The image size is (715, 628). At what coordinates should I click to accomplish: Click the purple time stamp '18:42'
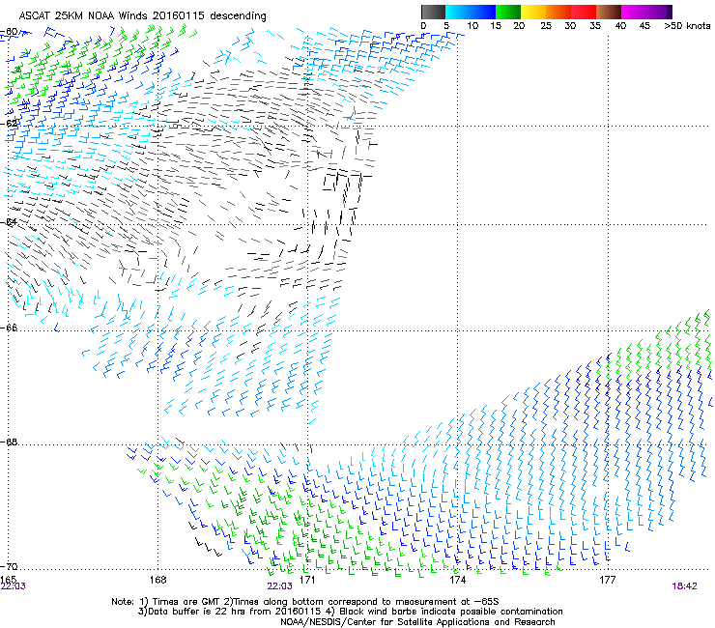click(x=684, y=586)
